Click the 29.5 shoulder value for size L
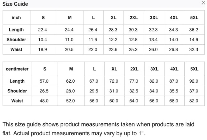 (x=94, y=91)
